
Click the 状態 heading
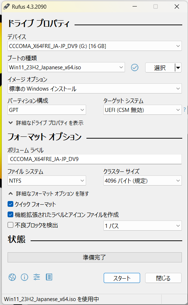[x=17, y=239]
